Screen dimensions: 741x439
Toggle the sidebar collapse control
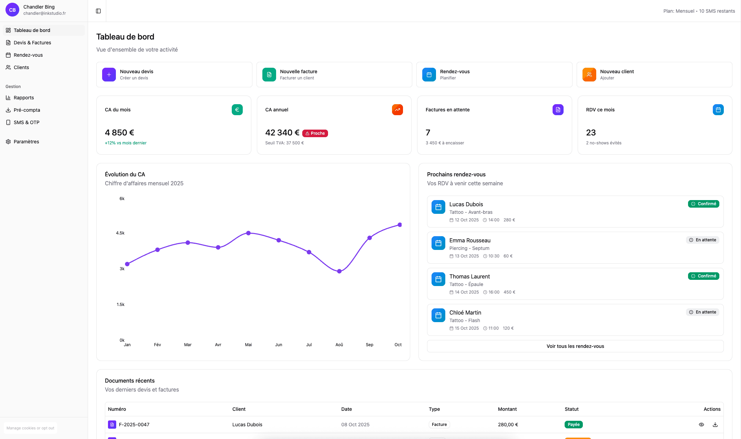[x=98, y=11]
